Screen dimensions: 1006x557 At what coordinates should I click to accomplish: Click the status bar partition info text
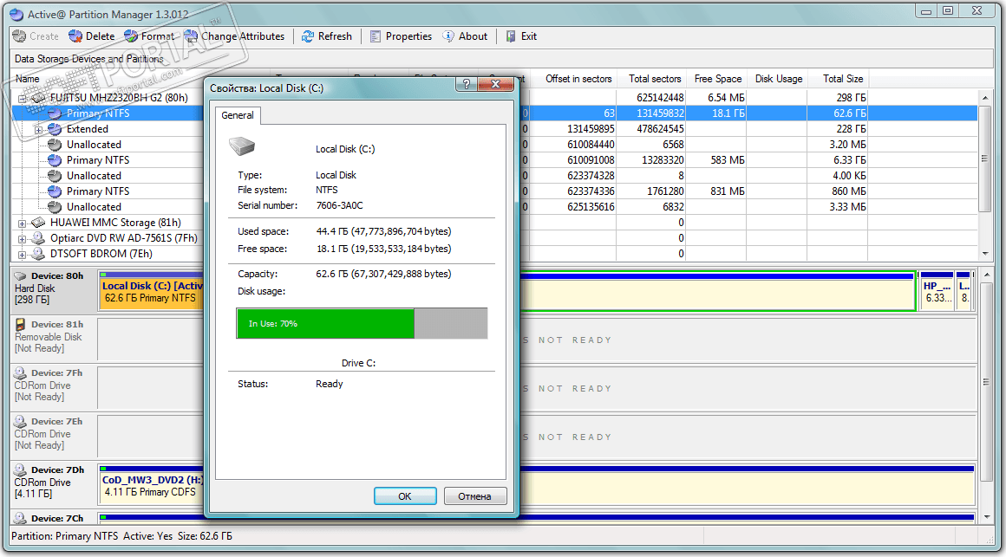(122, 536)
